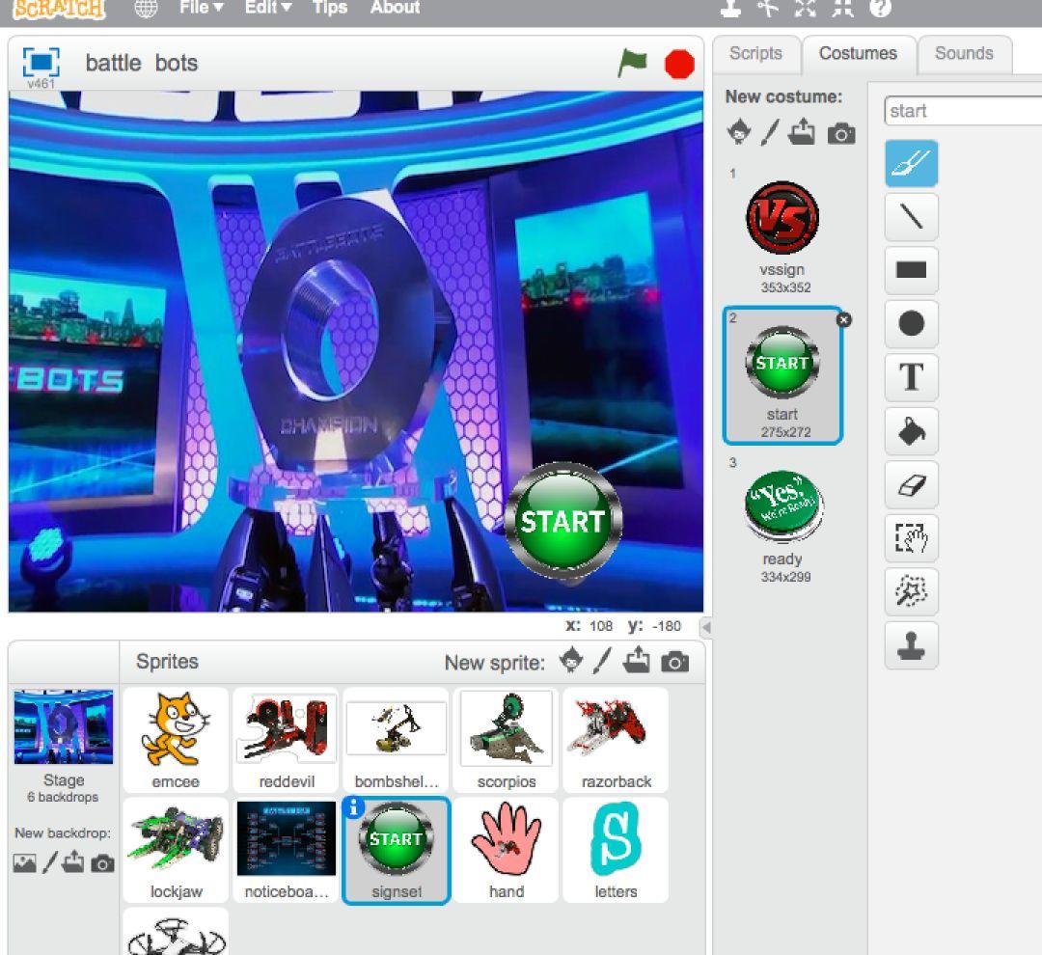1042x955 pixels.
Task: Choose new sprite from library
Action: pos(571,661)
